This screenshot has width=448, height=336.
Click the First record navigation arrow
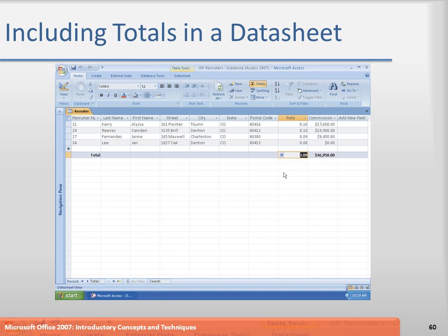coord(82,281)
